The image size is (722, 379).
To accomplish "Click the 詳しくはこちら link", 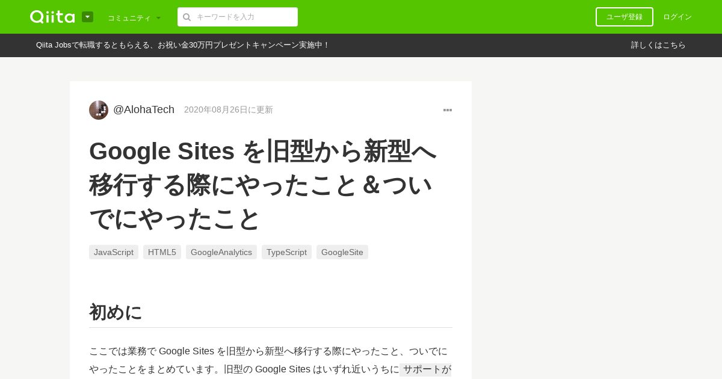I will [x=658, y=45].
